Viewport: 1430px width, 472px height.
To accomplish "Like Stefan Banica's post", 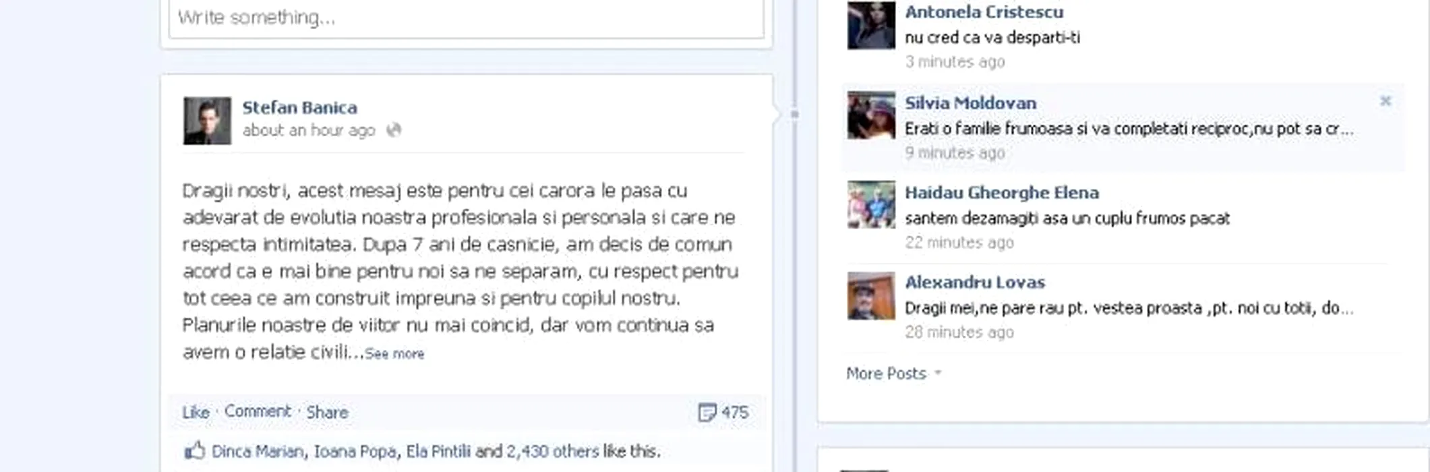I will 196,412.
